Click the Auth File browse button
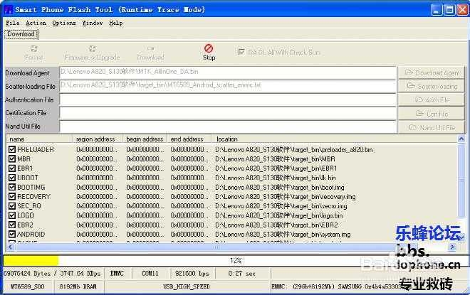The width and height of the screenshot is (470, 295). (432, 100)
